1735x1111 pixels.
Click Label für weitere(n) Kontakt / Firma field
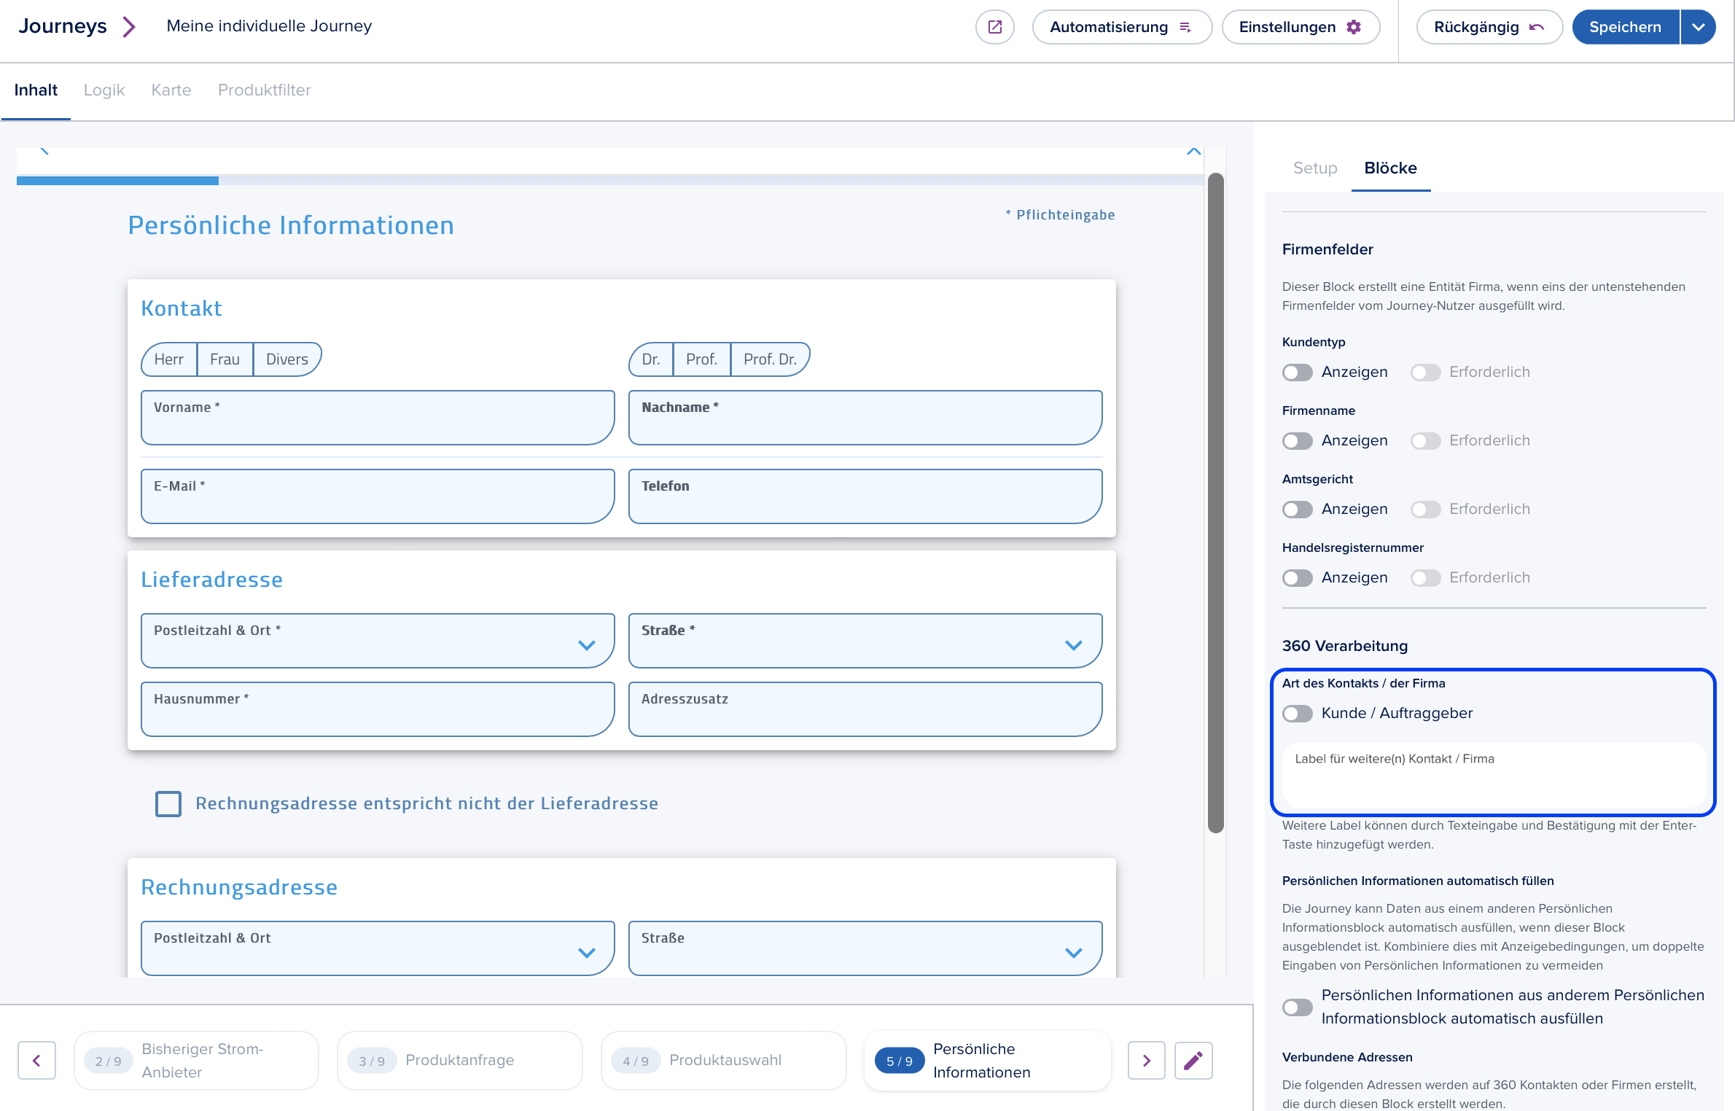(x=1493, y=774)
